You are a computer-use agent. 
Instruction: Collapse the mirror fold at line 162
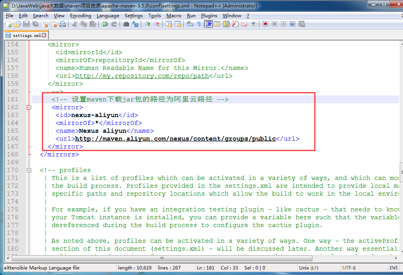[29, 108]
